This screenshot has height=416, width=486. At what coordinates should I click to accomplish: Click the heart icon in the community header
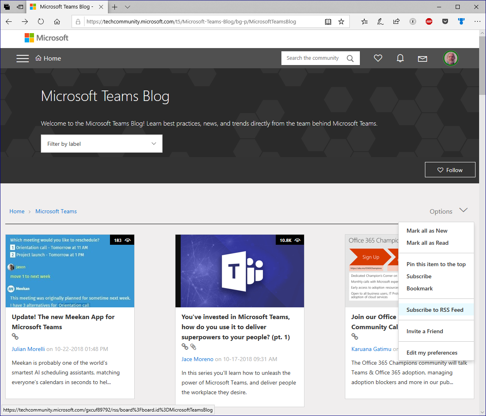tap(378, 58)
